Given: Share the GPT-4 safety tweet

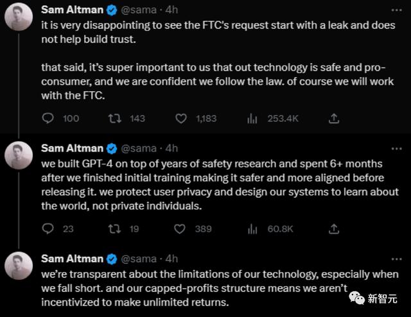Looking at the screenshot, I should [x=334, y=228].
